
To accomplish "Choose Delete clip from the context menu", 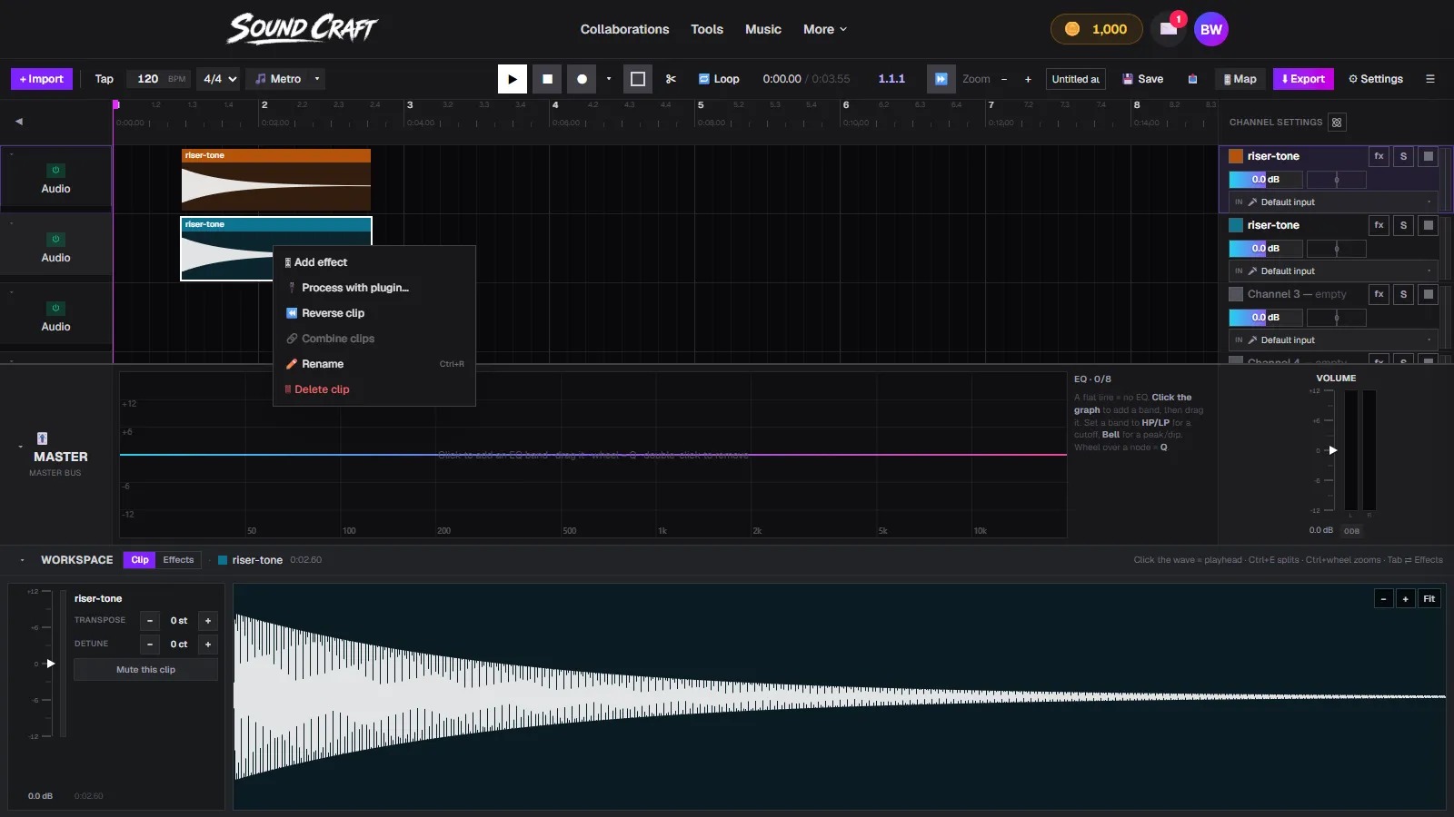I will click(374, 389).
